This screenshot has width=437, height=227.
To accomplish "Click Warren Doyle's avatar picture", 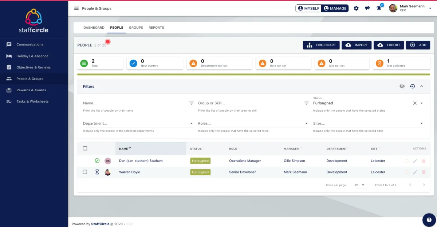I will point(107,172).
